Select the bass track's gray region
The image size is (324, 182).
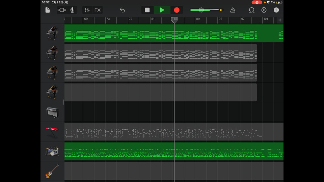point(174,171)
